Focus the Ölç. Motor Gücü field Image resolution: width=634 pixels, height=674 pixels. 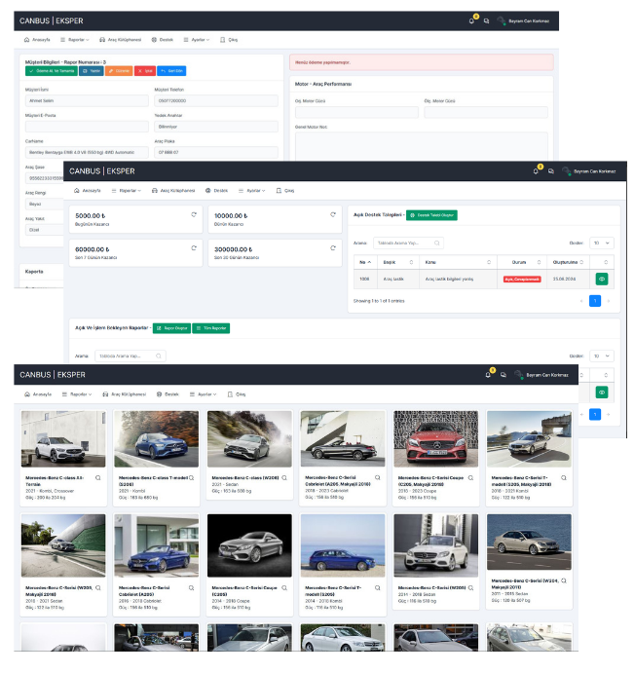[x=486, y=113]
